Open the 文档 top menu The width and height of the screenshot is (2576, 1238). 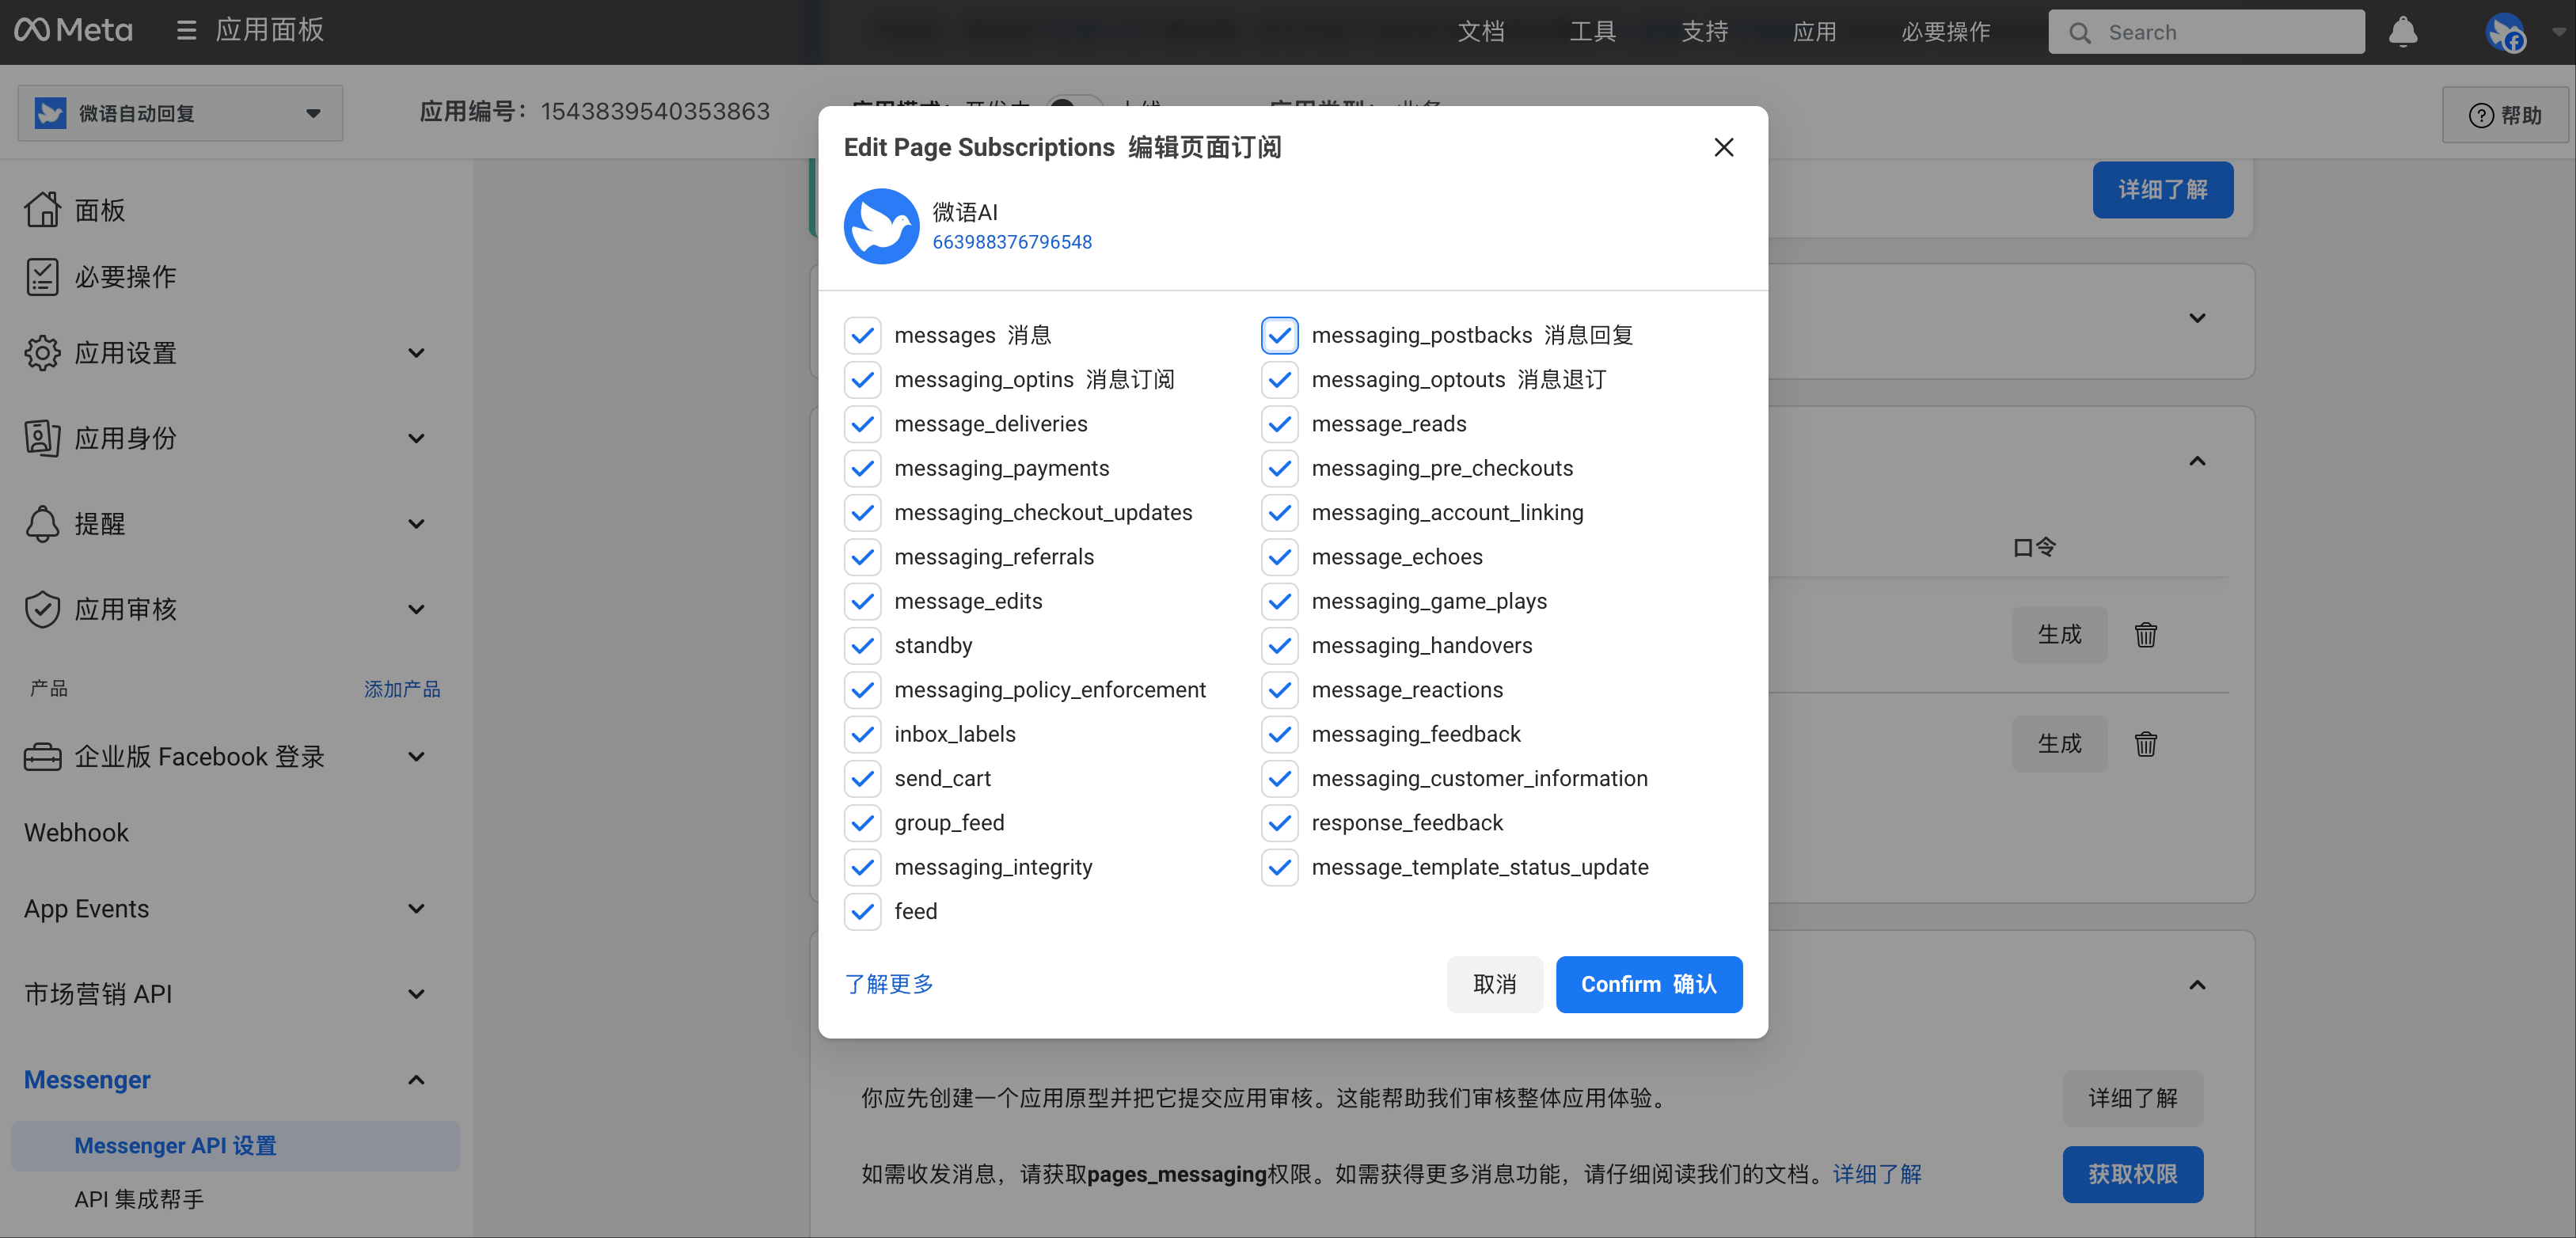click(1480, 32)
